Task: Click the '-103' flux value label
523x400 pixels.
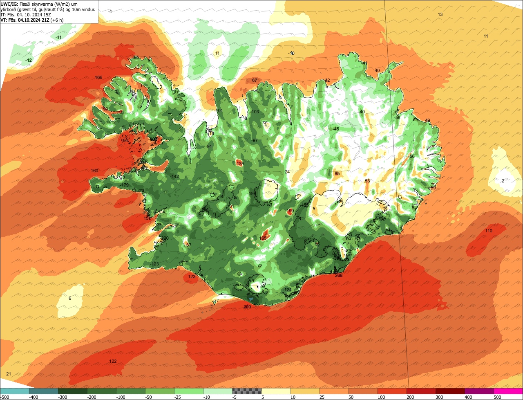Action: click(255, 112)
